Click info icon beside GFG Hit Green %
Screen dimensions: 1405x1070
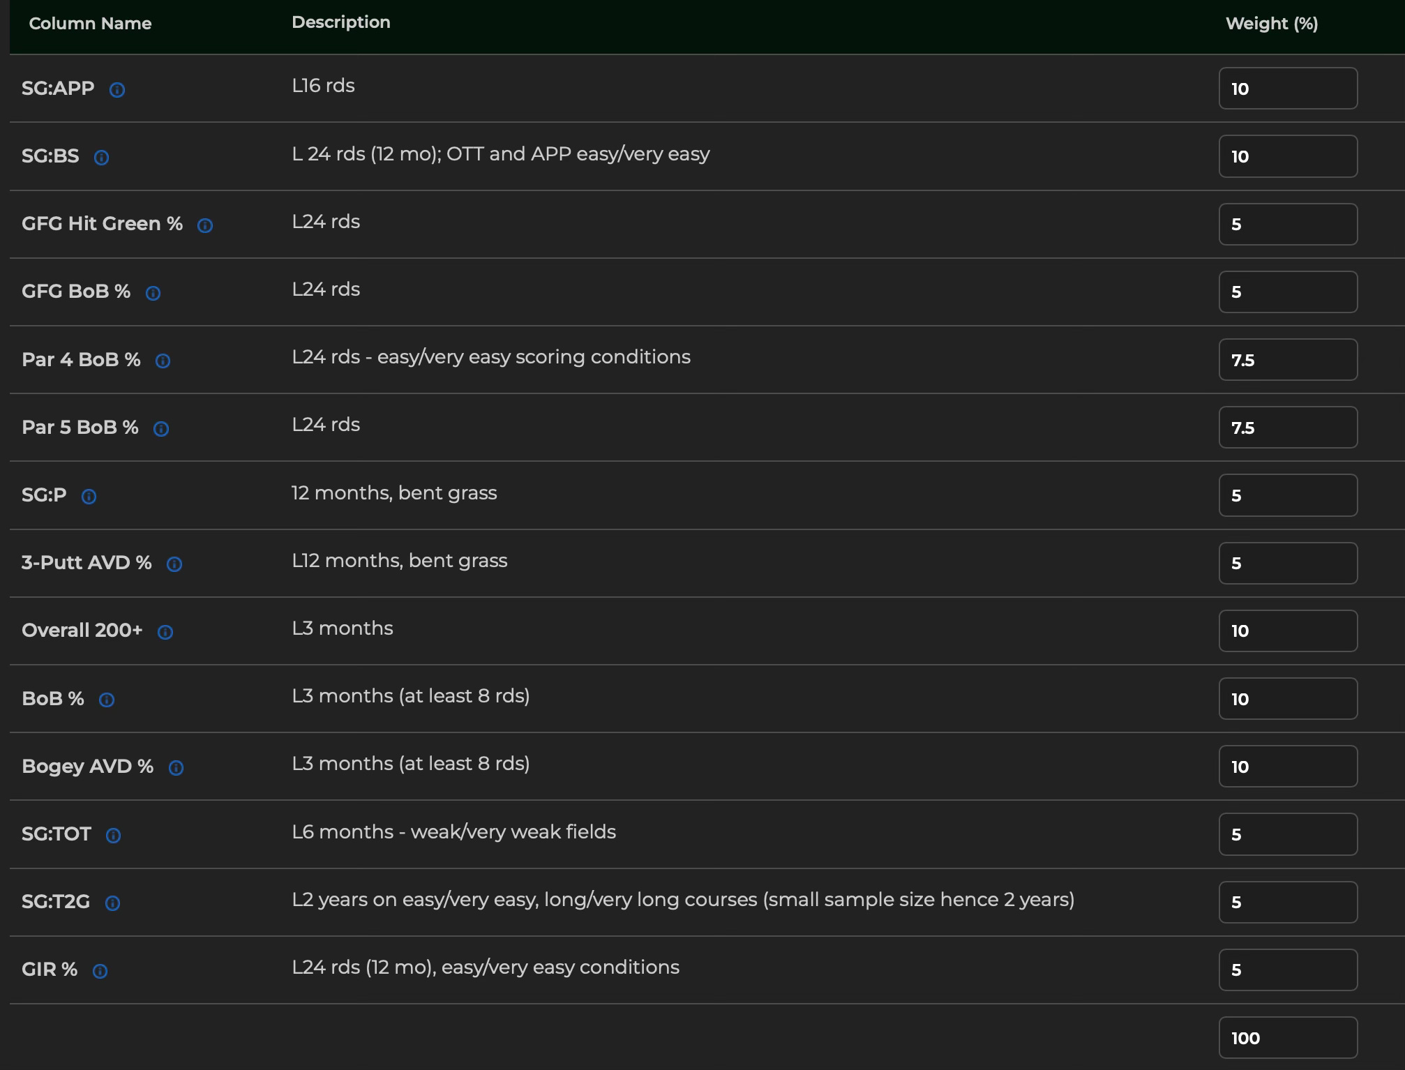(205, 225)
